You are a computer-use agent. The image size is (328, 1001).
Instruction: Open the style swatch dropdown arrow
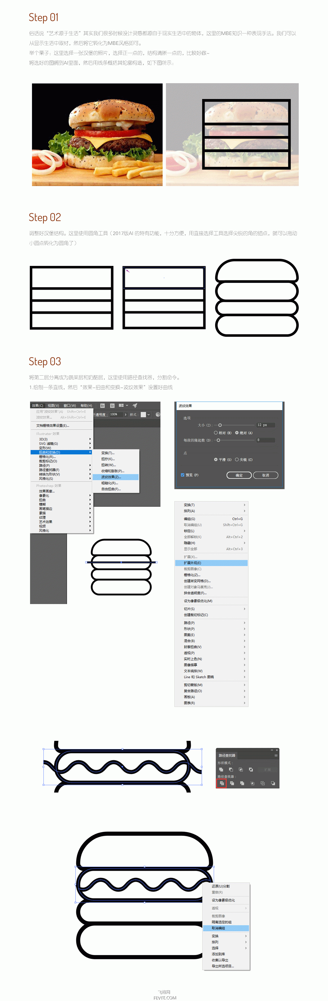point(149,414)
